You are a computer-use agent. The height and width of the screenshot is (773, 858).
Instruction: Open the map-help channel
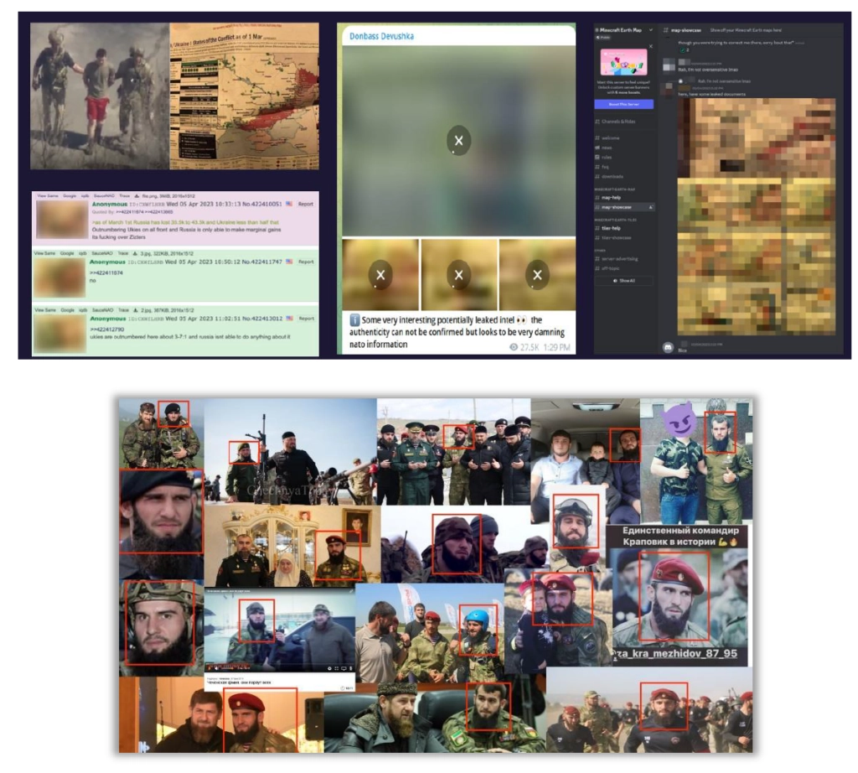[x=613, y=198]
